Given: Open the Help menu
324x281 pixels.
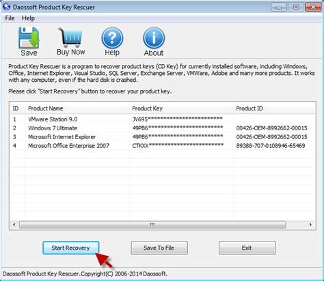Looking at the screenshot, I should click(x=28, y=18).
